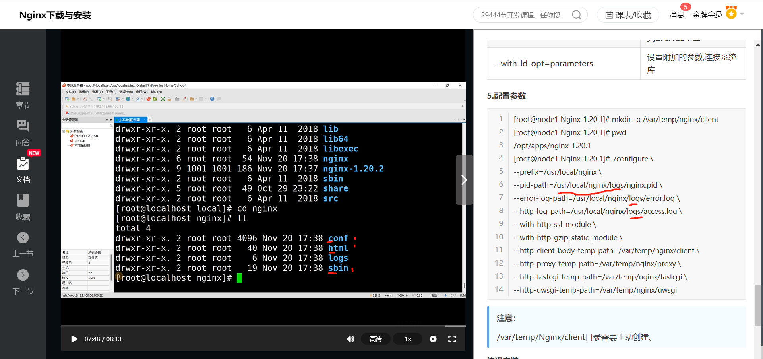Open video player settings gear
This screenshot has height=359, width=763.
click(x=433, y=339)
